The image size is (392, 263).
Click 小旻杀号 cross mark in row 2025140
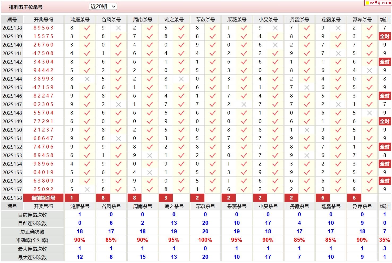pyautogui.click(x=275, y=45)
